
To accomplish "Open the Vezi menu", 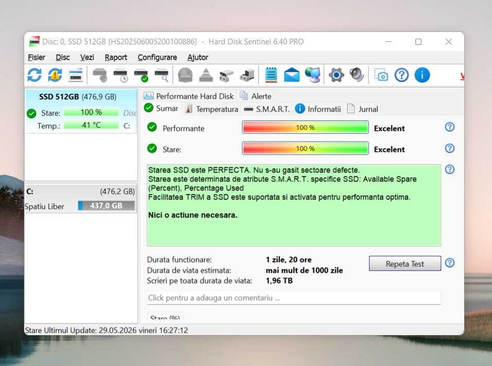I will pos(87,58).
